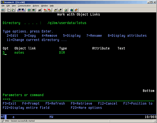
Task: Click the DIR type value
Action: [62, 52]
